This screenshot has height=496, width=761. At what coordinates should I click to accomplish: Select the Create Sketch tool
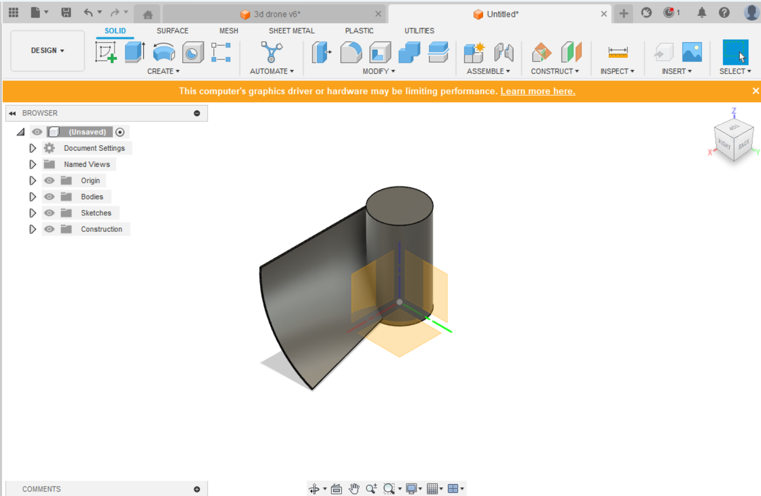pos(106,52)
